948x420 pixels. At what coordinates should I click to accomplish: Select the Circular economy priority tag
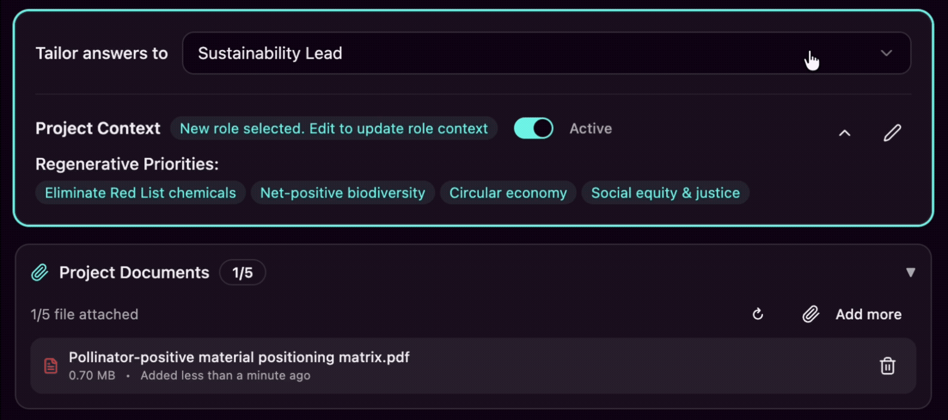click(x=507, y=192)
